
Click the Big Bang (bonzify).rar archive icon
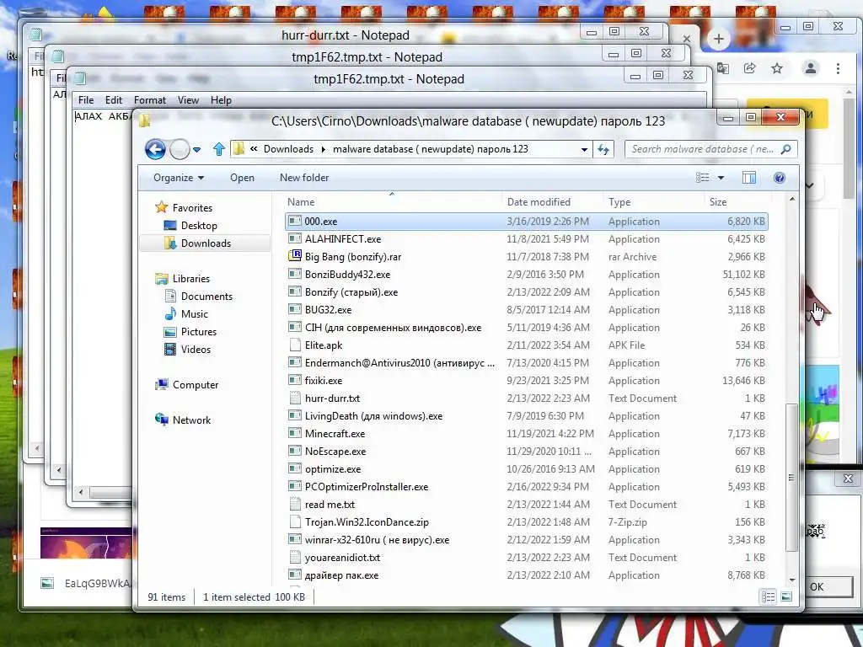(x=295, y=256)
